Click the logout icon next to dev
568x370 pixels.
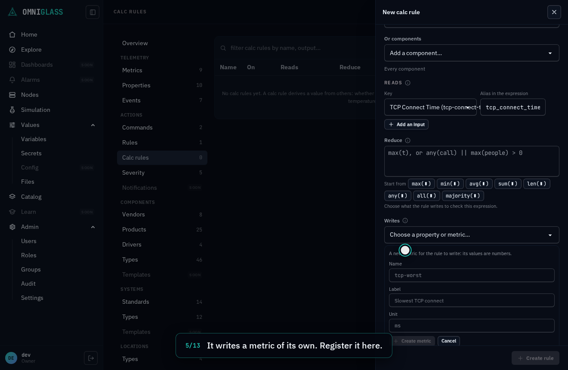tap(91, 358)
